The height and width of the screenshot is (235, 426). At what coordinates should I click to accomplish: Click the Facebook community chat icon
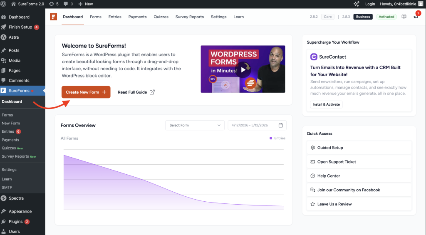pyautogui.click(x=313, y=190)
